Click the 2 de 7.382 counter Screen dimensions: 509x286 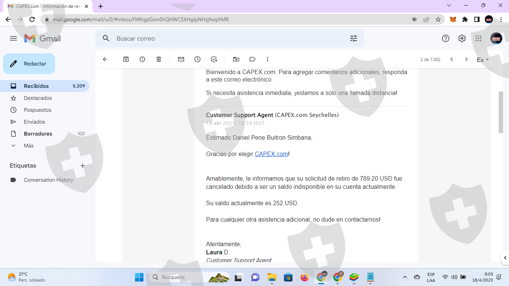click(x=430, y=60)
